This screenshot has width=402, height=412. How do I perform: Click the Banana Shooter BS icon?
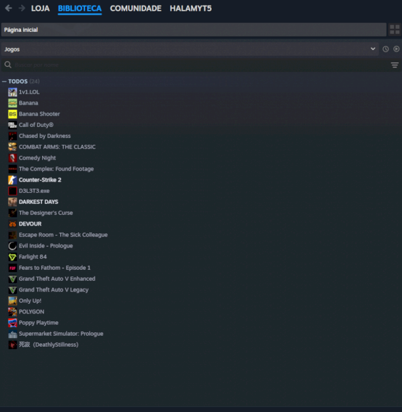[12, 114]
